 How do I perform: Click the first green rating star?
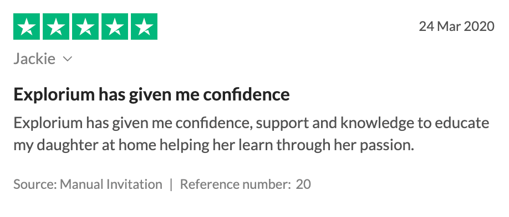coord(27,27)
